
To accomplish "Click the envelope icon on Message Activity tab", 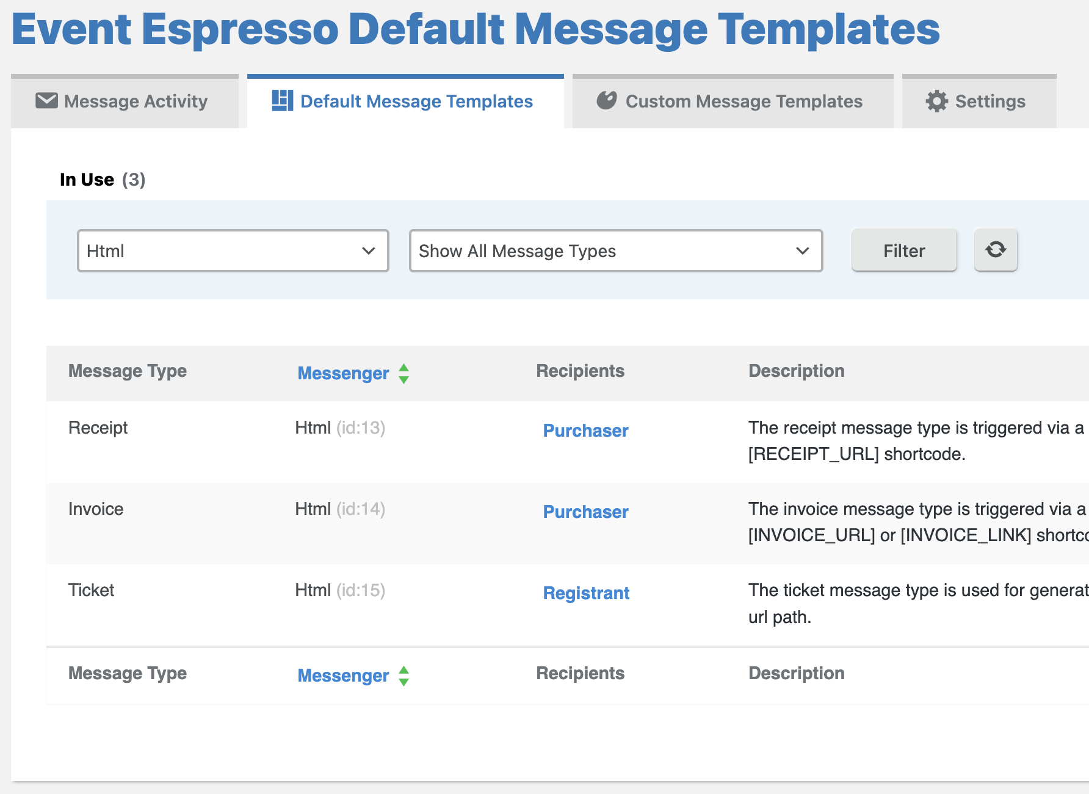I will point(47,101).
